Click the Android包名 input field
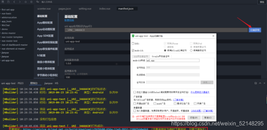Screen dimensions: 267x130 pyautogui.click(x=173, y=60)
